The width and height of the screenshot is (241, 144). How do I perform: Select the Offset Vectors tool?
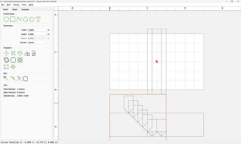coord(6,60)
